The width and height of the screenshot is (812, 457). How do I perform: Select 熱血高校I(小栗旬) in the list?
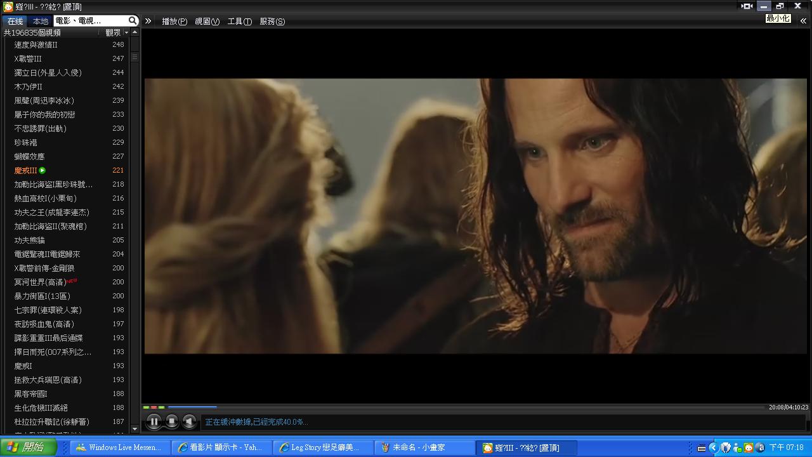46,199
